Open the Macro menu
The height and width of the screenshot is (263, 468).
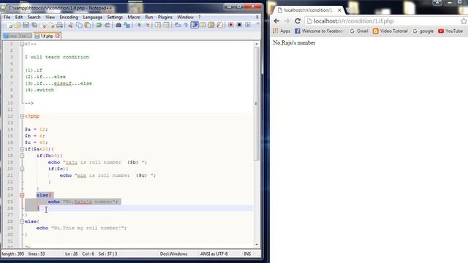[134, 18]
